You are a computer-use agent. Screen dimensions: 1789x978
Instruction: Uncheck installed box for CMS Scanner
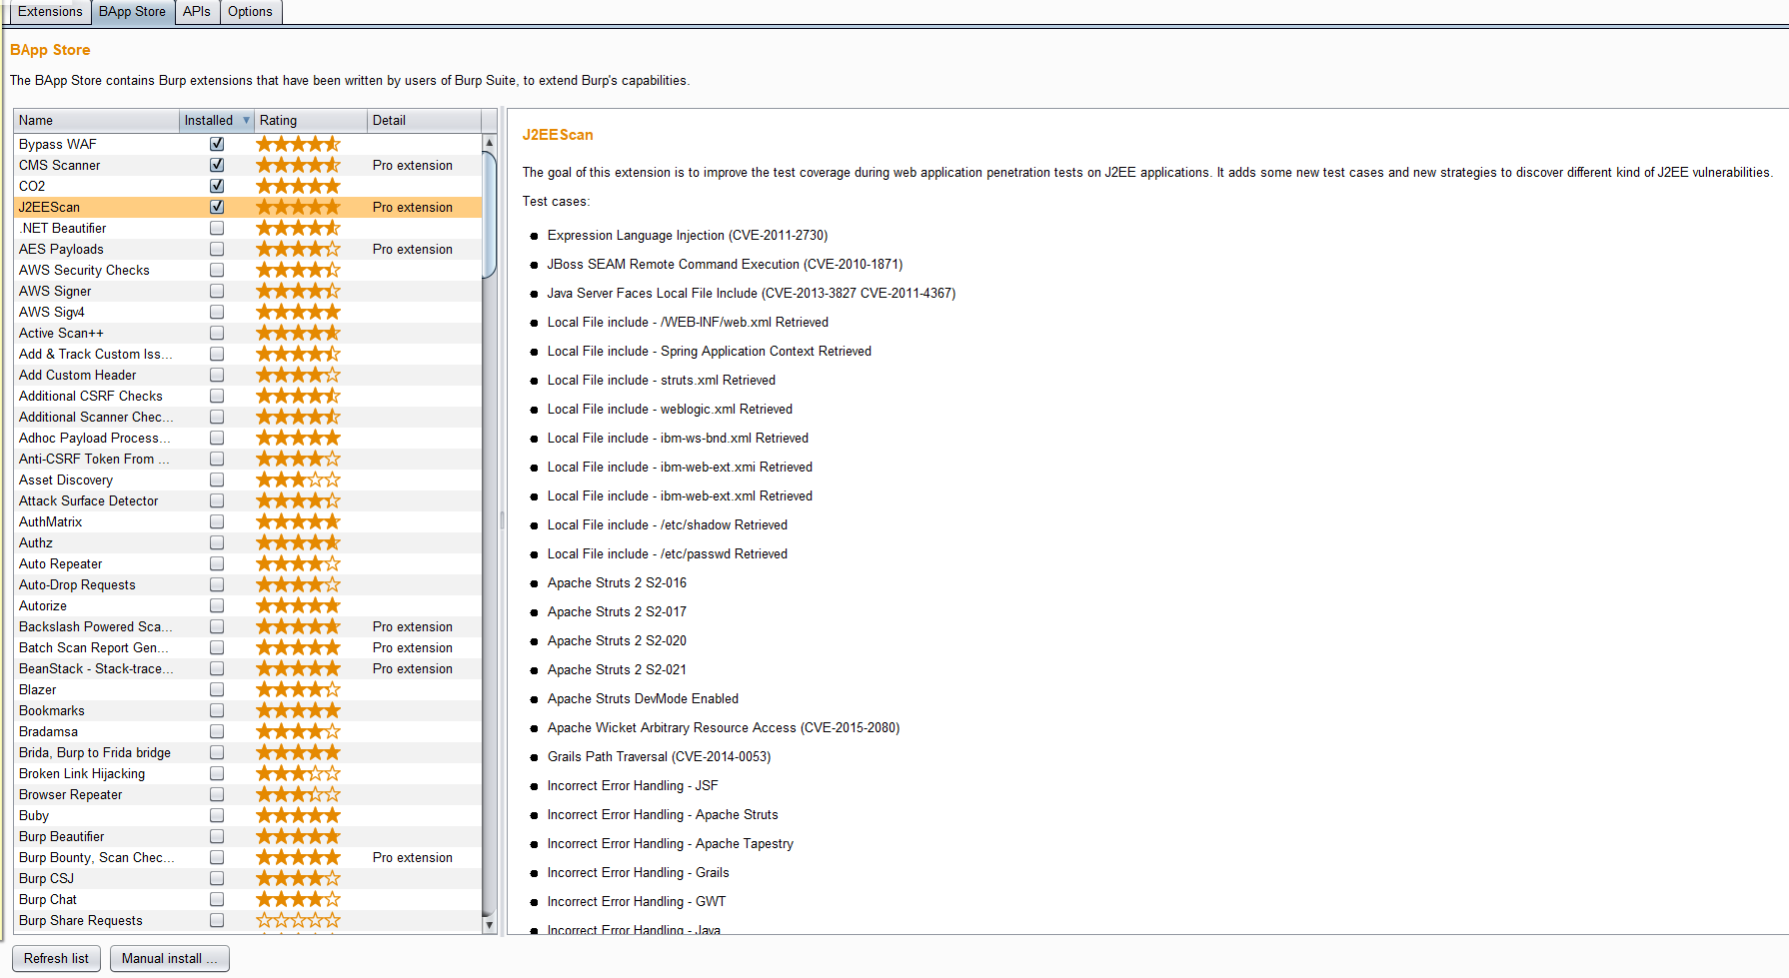pos(217,165)
